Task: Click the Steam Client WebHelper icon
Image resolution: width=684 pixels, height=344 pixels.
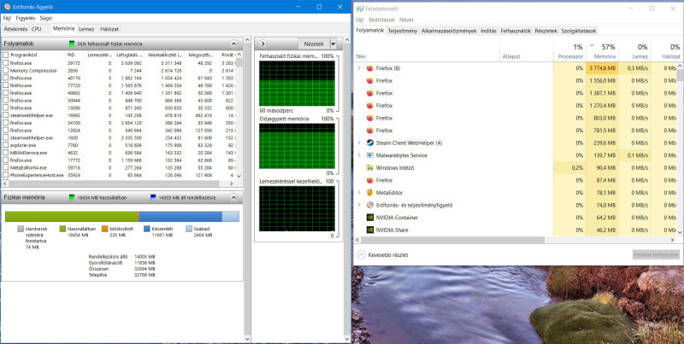Action: point(370,143)
